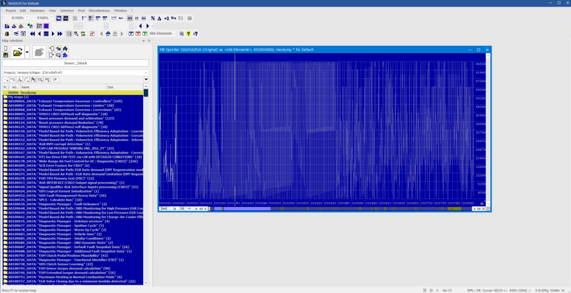
Task: Click the magnifier search maps icon
Action: point(76,34)
